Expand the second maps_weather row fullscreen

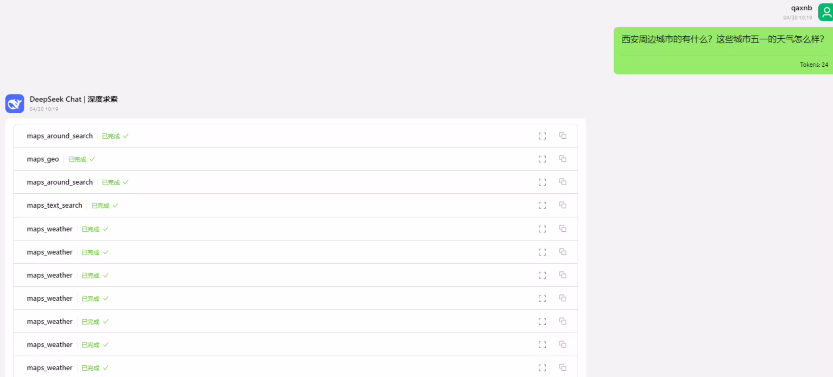(x=542, y=252)
